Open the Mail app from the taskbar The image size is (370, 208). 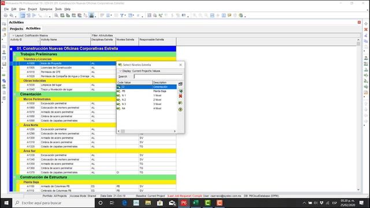tap(172, 203)
